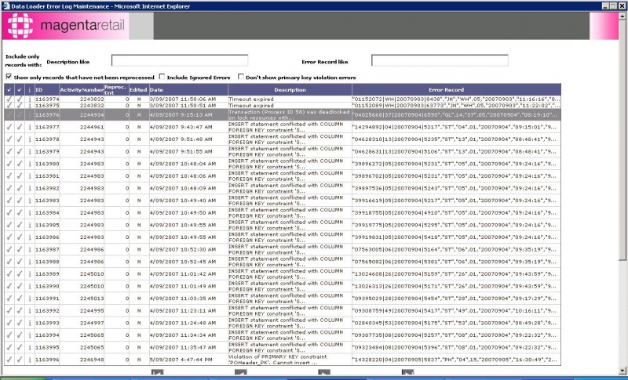
Task: Click second checkmark icon of record 1163991
Action: pos(20,298)
